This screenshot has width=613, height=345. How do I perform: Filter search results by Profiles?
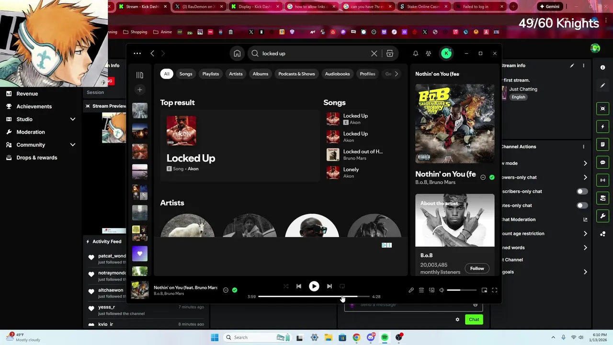tap(367, 74)
